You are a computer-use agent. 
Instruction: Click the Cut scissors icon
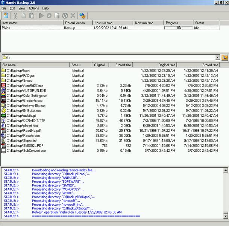click(x=15, y=15)
